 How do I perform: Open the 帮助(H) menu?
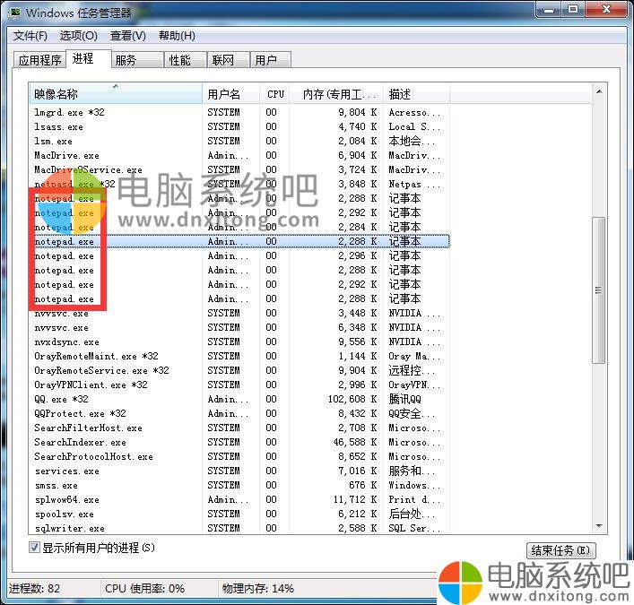[x=177, y=36]
